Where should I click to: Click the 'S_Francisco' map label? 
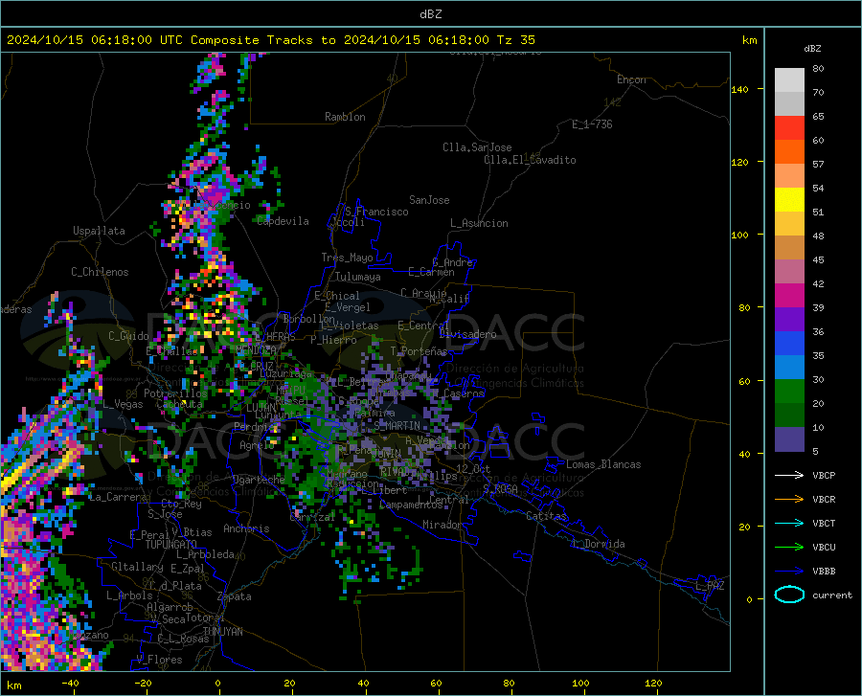pyautogui.click(x=377, y=212)
